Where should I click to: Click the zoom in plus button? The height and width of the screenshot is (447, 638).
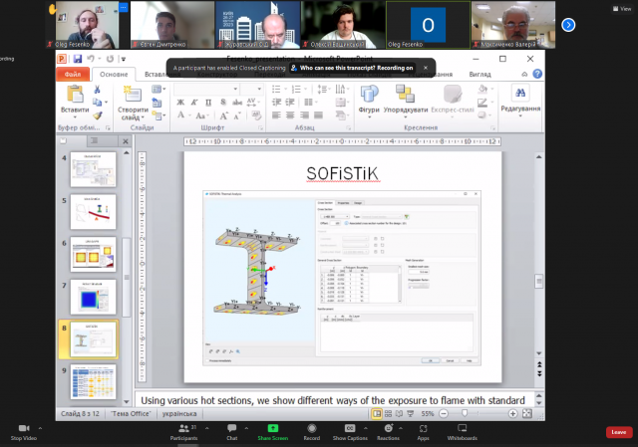(x=513, y=414)
